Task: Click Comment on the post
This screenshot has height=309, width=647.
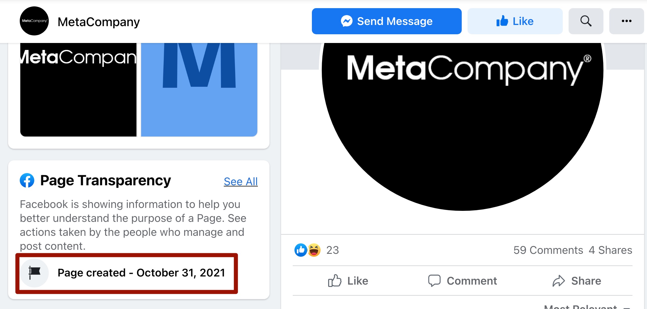Action: coord(463,281)
